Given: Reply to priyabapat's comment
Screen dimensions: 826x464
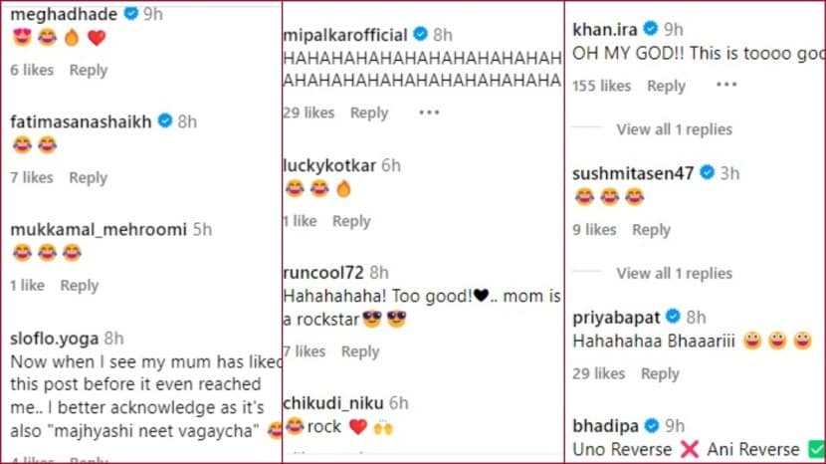Looking at the screenshot, I should coord(660,373).
